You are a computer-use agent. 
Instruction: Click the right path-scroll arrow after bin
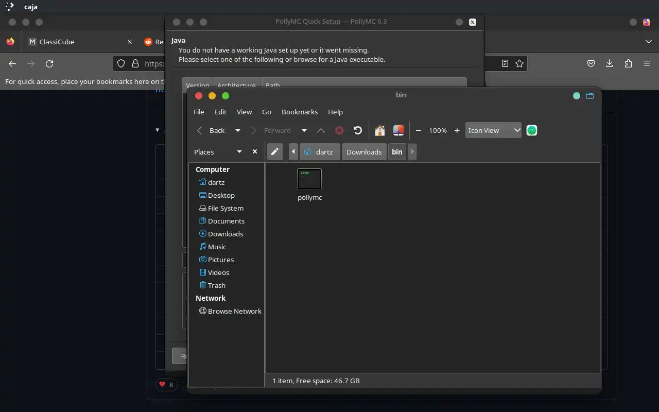pos(412,152)
